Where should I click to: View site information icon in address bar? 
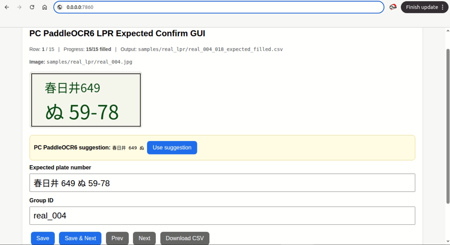(x=60, y=7)
